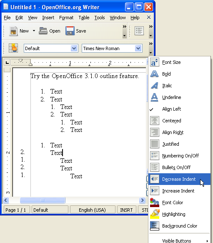Expand the Formatting toolbar overflow chevron
Screen dimensions: 213x243
[150, 44]
